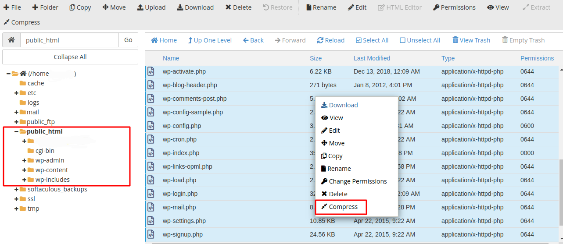Viewport: 563px width, 244px height.
Task: Click Edit in the top toolbar
Action: pyautogui.click(x=357, y=7)
